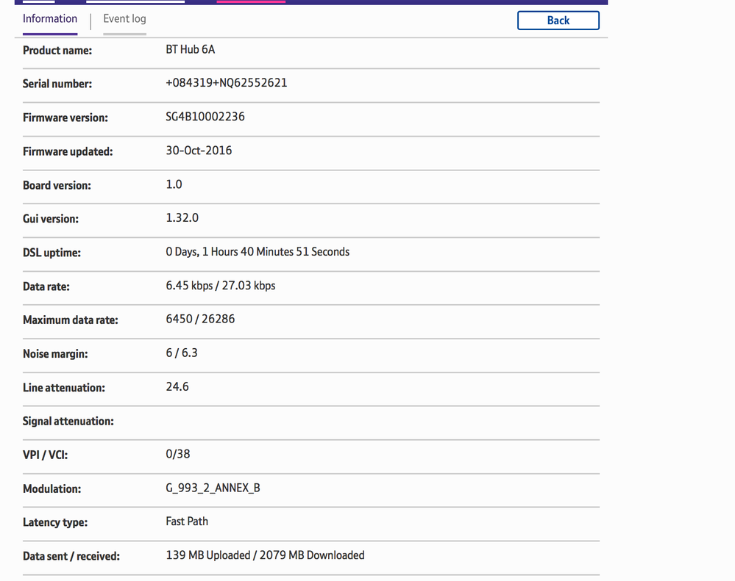Click the 'Product name:' label
This screenshot has width=735, height=581.
point(57,51)
